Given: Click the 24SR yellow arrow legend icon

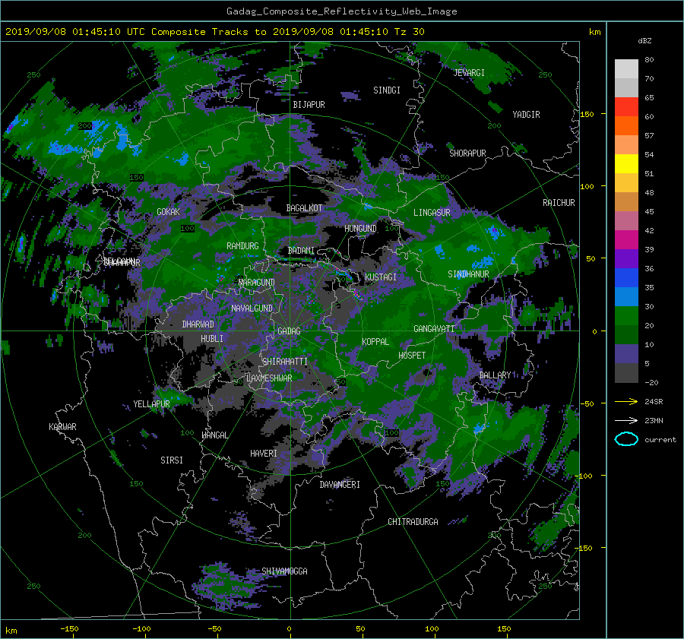Looking at the screenshot, I should click(x=626, y=401).
